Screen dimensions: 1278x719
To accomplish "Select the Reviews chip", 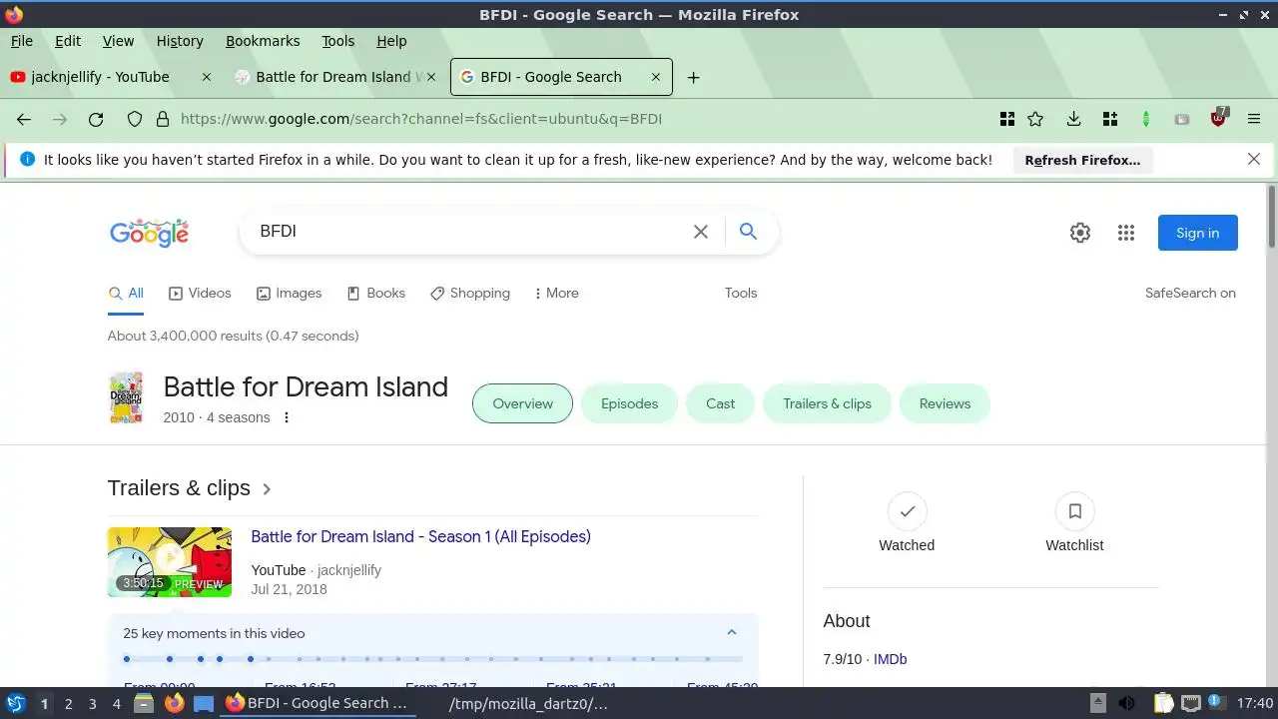I will 945,403.
